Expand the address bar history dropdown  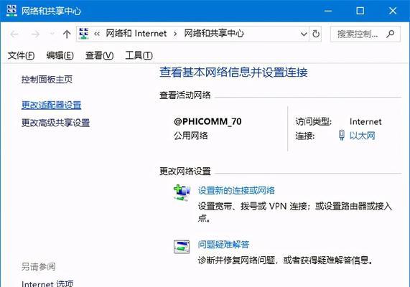304,34
